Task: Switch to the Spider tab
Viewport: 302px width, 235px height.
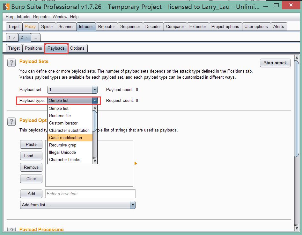Action: coord(47,26)
